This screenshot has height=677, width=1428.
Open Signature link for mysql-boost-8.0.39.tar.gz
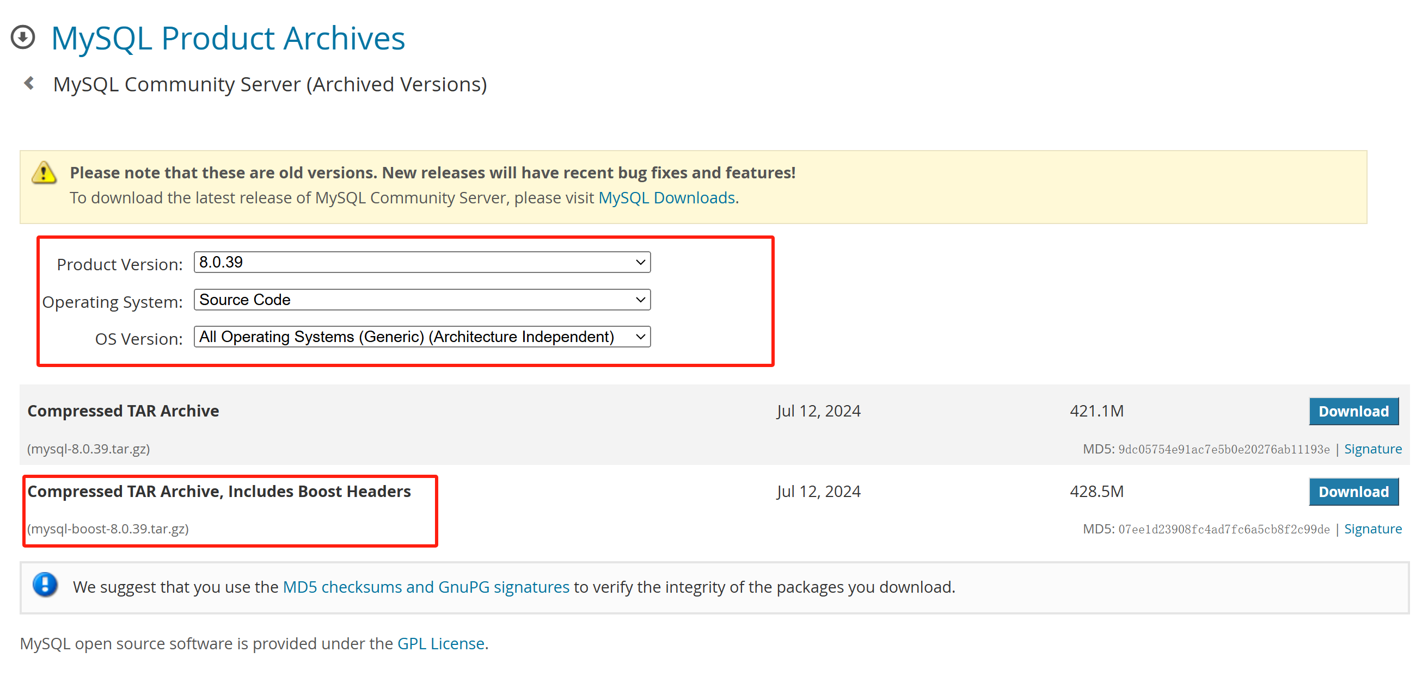pyautogui.click(x=1372, y=529)
